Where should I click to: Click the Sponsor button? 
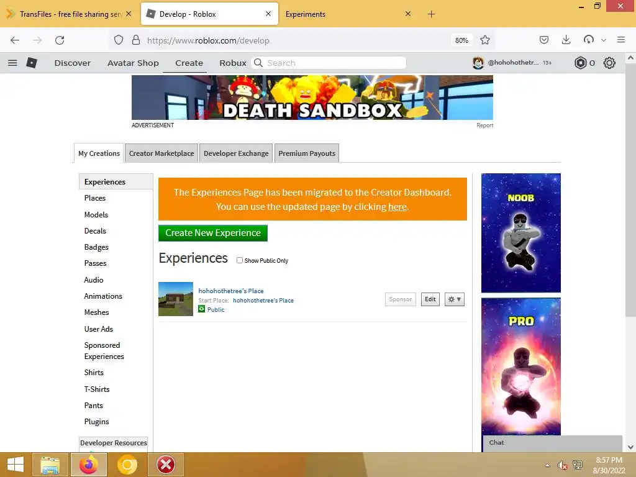[x=401, y=299]
